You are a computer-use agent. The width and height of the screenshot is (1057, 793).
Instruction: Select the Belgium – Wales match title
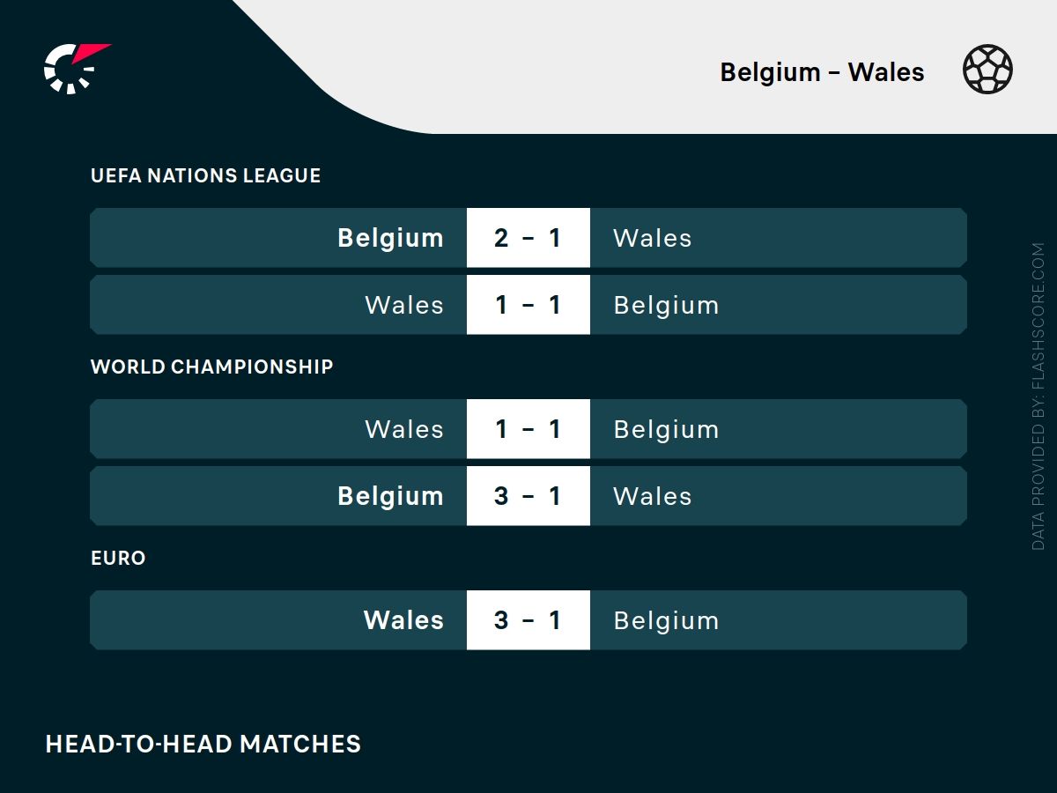click(822, 72)
